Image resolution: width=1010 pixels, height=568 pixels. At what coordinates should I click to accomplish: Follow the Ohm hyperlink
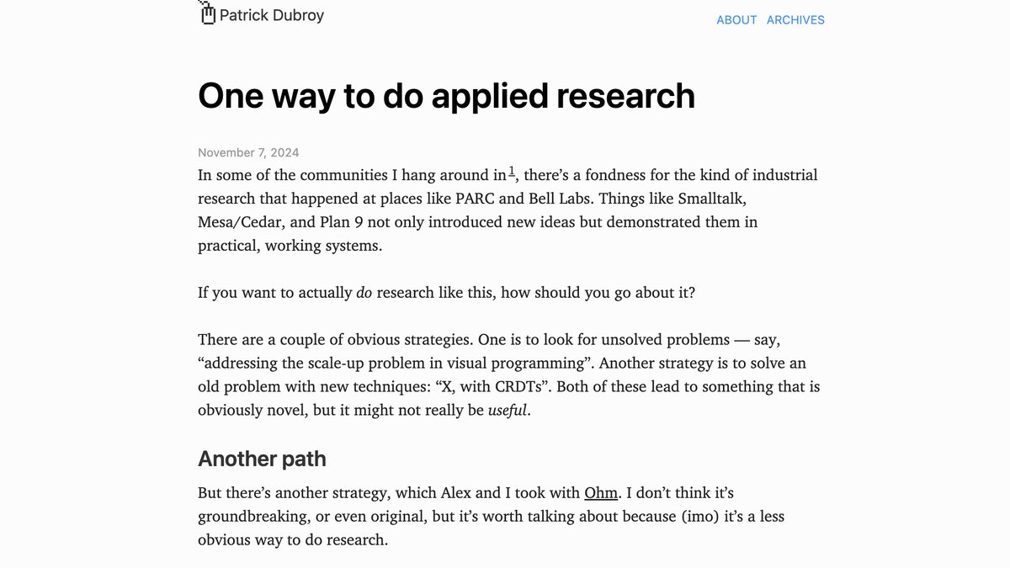coord(601,493)
